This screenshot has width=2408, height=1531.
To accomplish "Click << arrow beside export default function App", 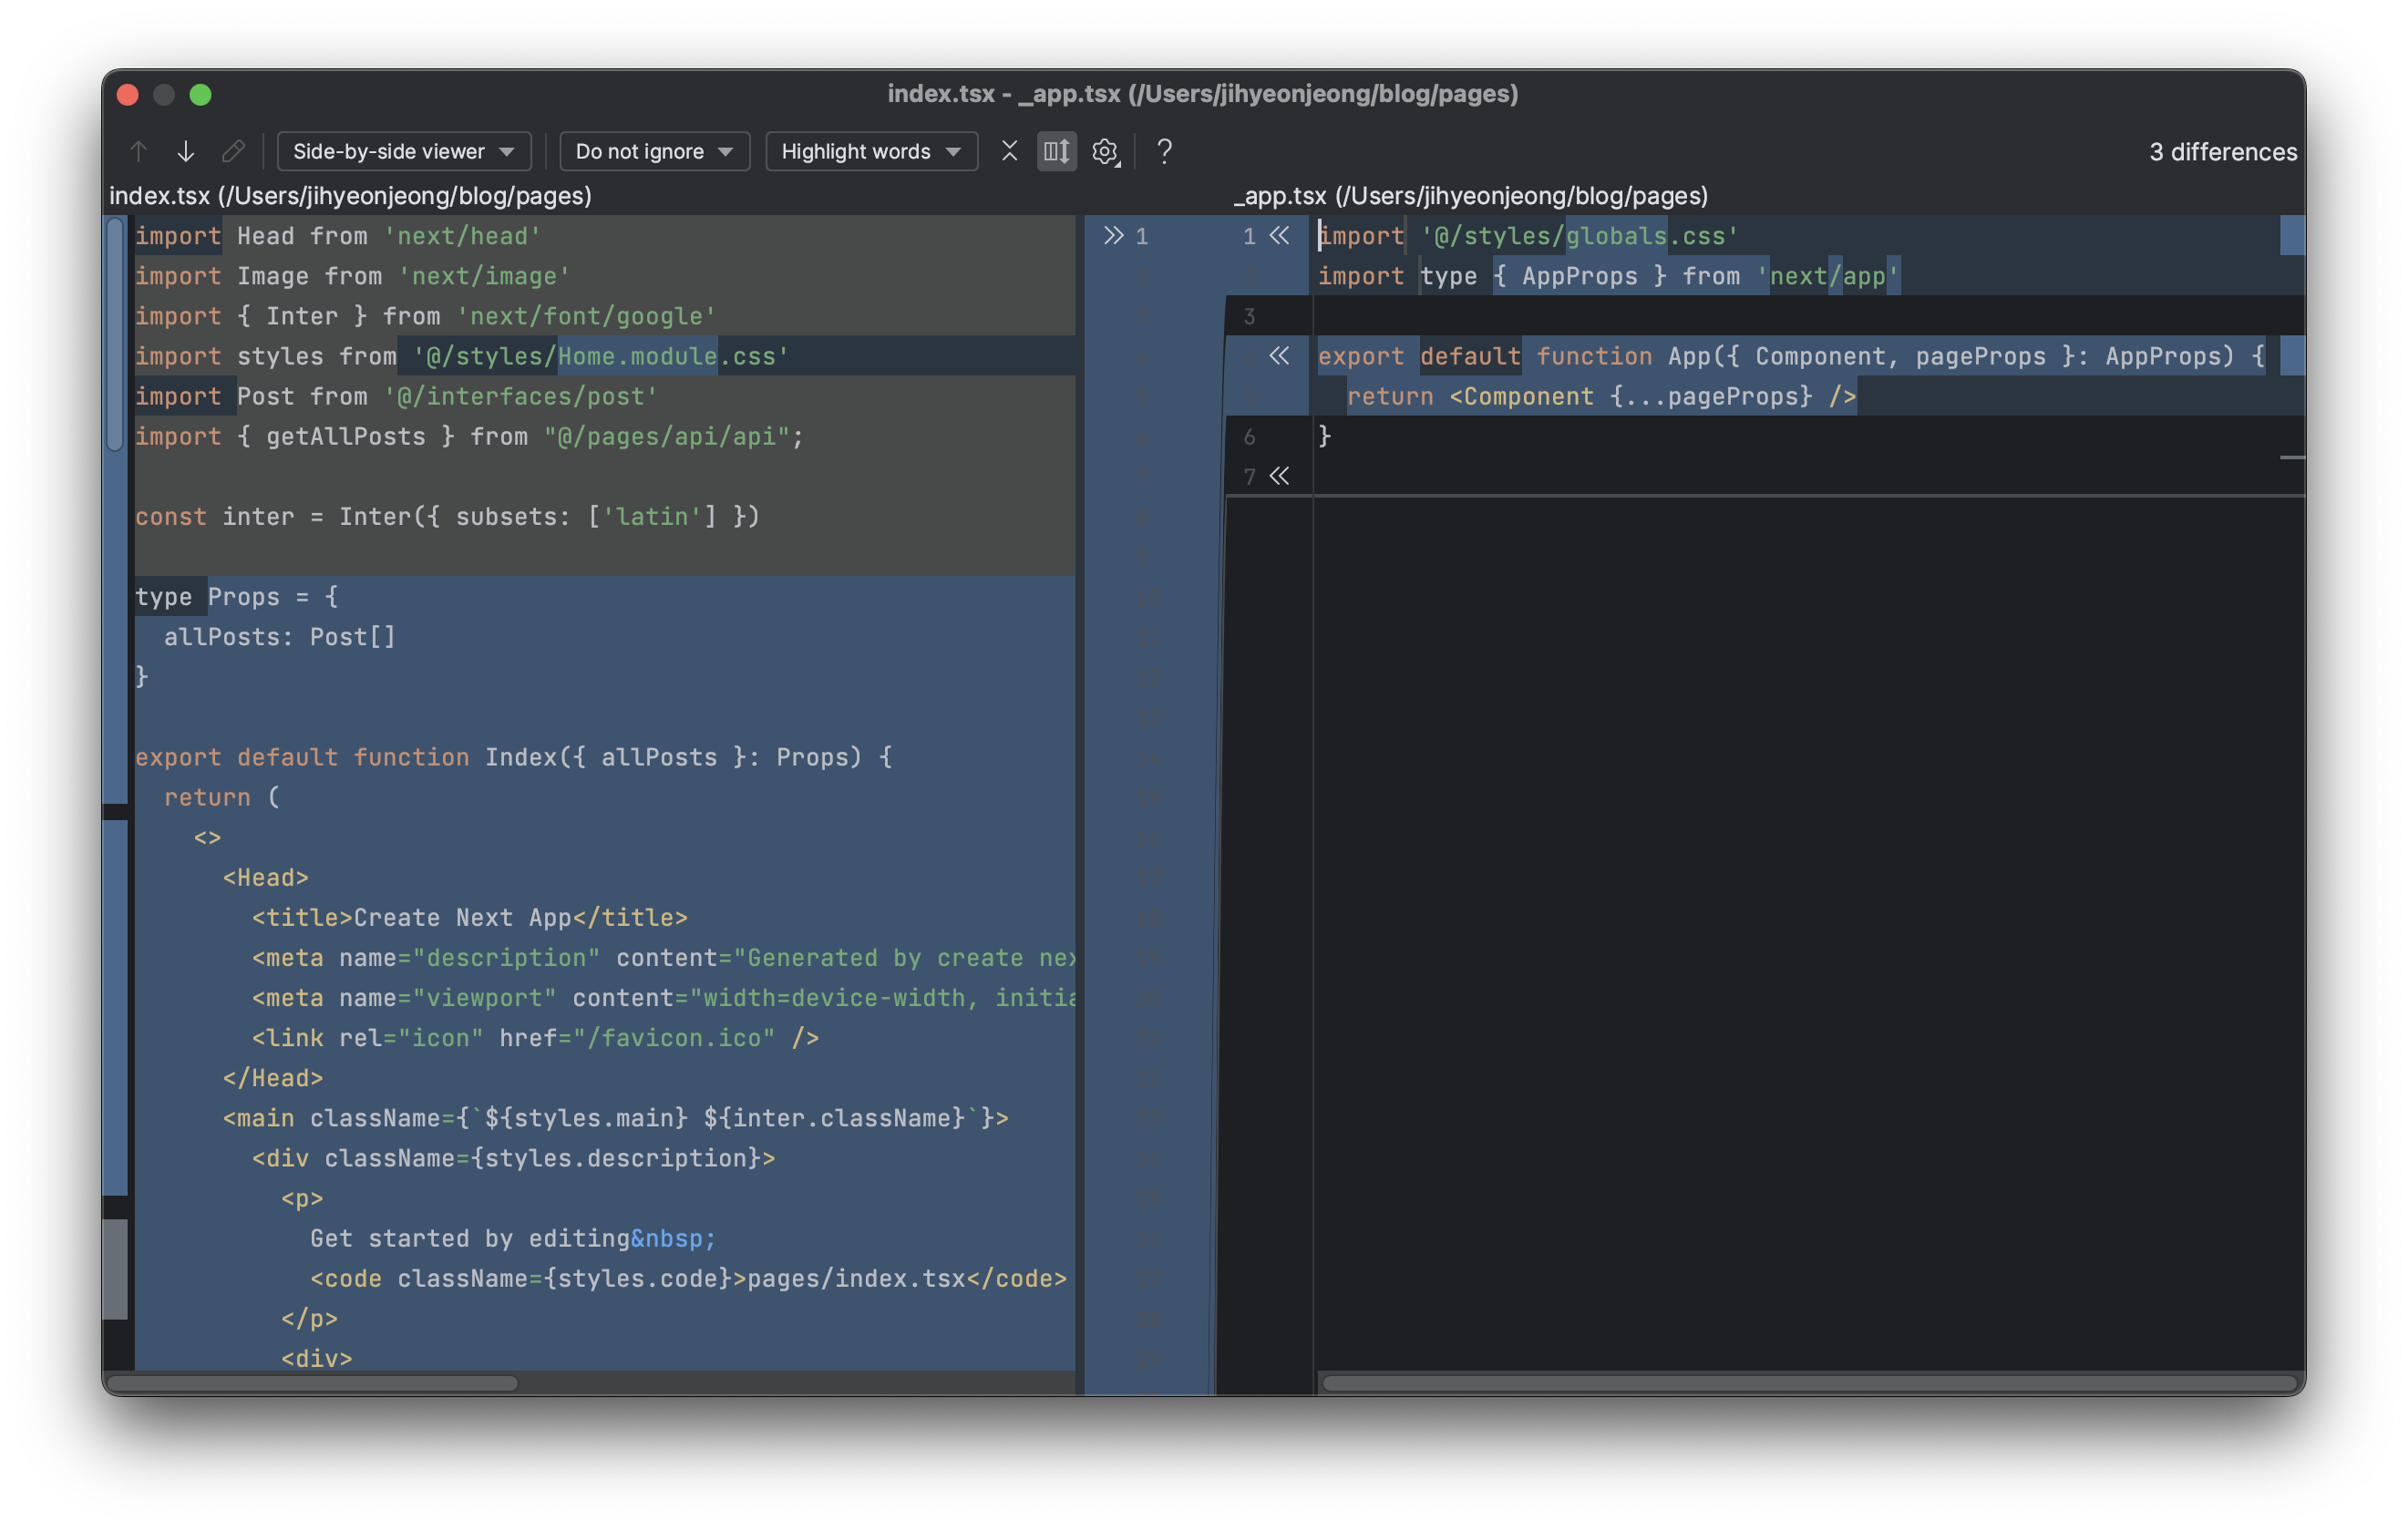I will (x=1279, y=356).
